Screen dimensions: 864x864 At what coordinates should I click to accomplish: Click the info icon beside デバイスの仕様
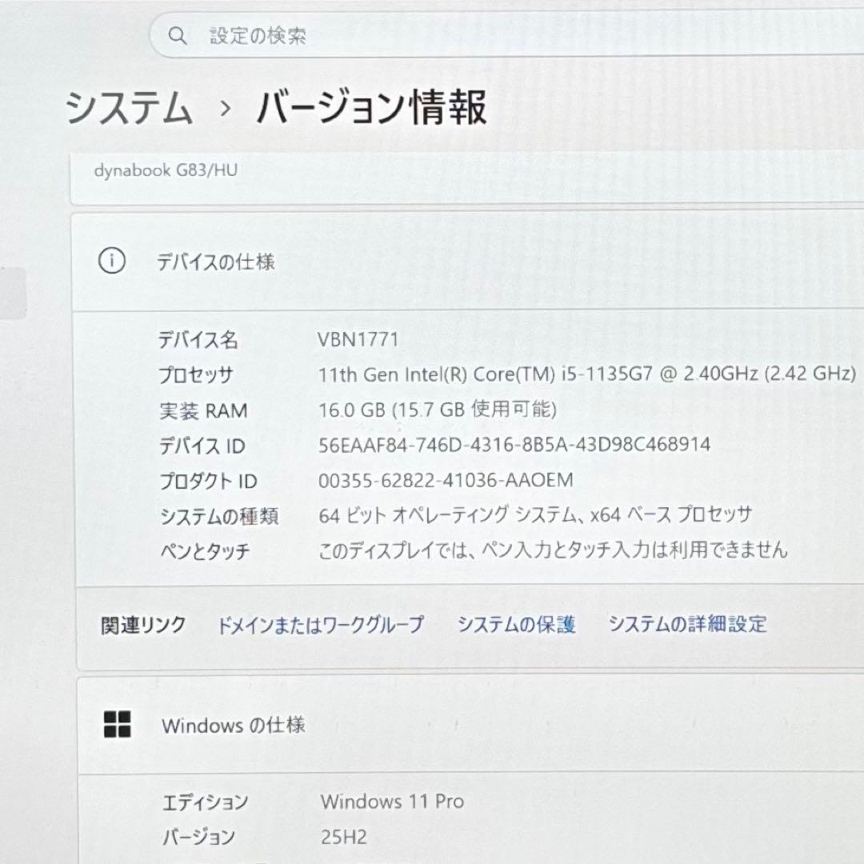point(112,261)
